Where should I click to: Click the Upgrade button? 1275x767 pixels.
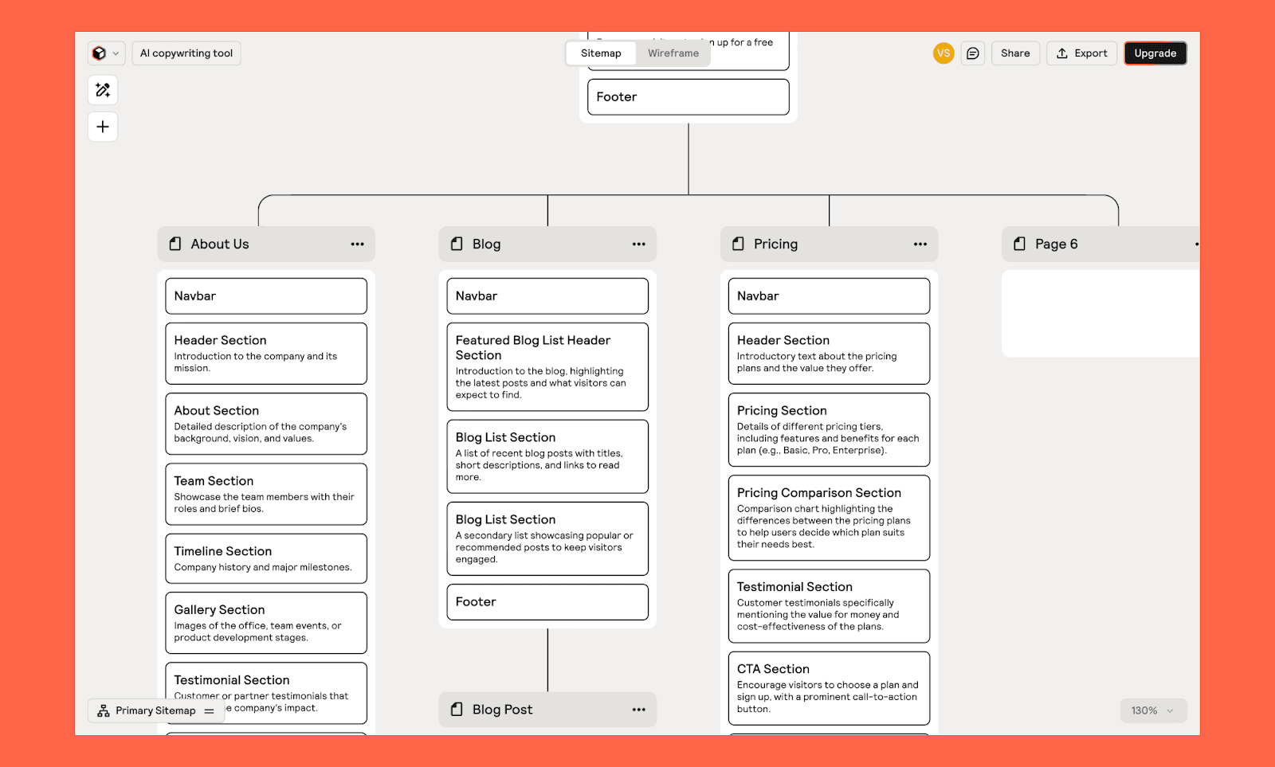[x=1155, y=53]
